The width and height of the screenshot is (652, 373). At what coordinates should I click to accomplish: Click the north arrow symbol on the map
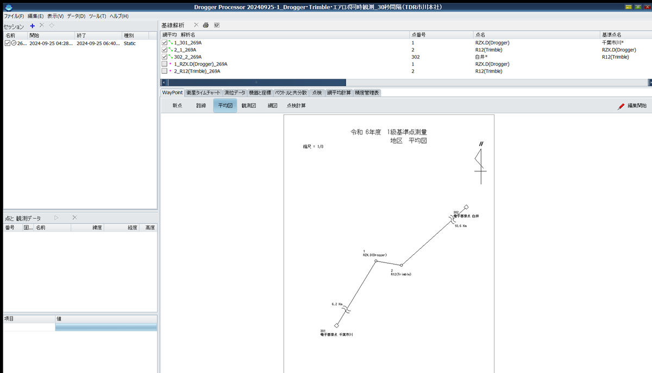(480, 162)
